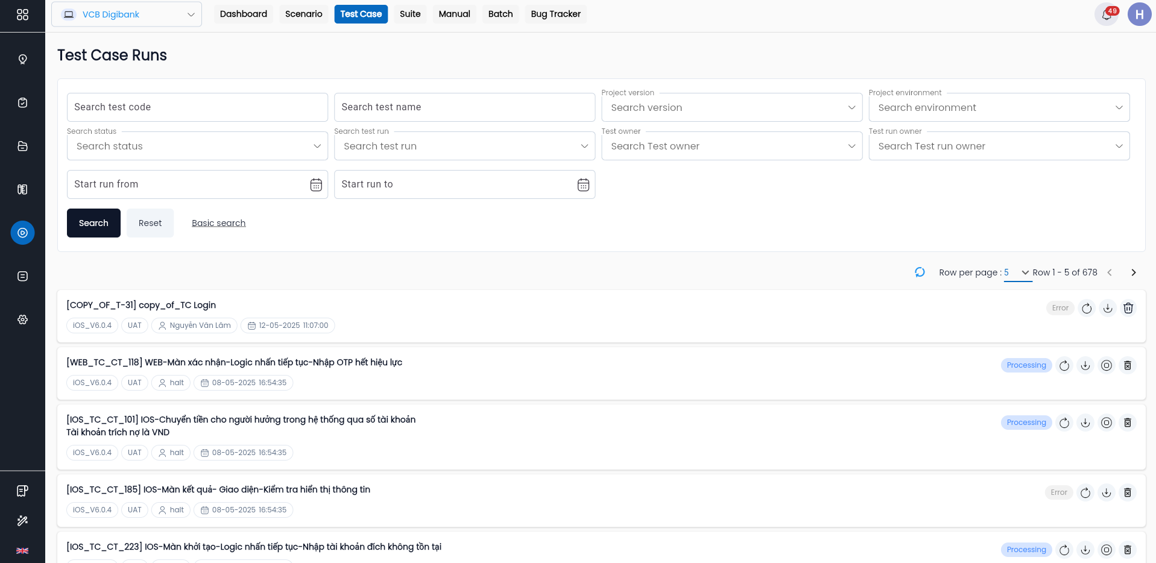Click the Search button

click(93, 223)
